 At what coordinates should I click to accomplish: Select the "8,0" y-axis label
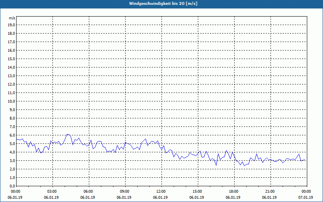click(x=13, y=118)
